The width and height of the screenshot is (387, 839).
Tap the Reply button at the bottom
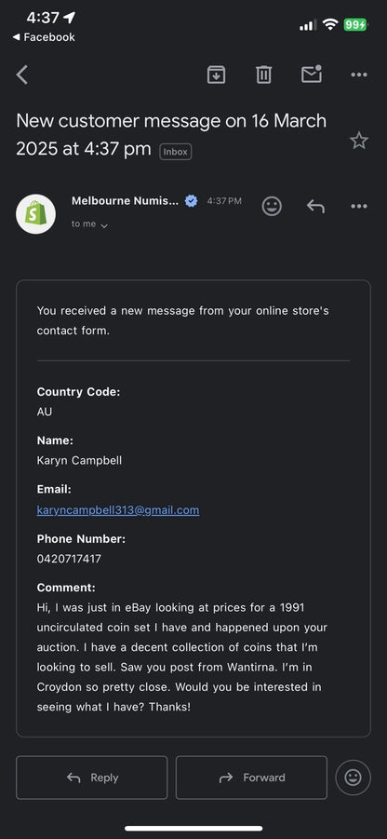click(91, 778)
